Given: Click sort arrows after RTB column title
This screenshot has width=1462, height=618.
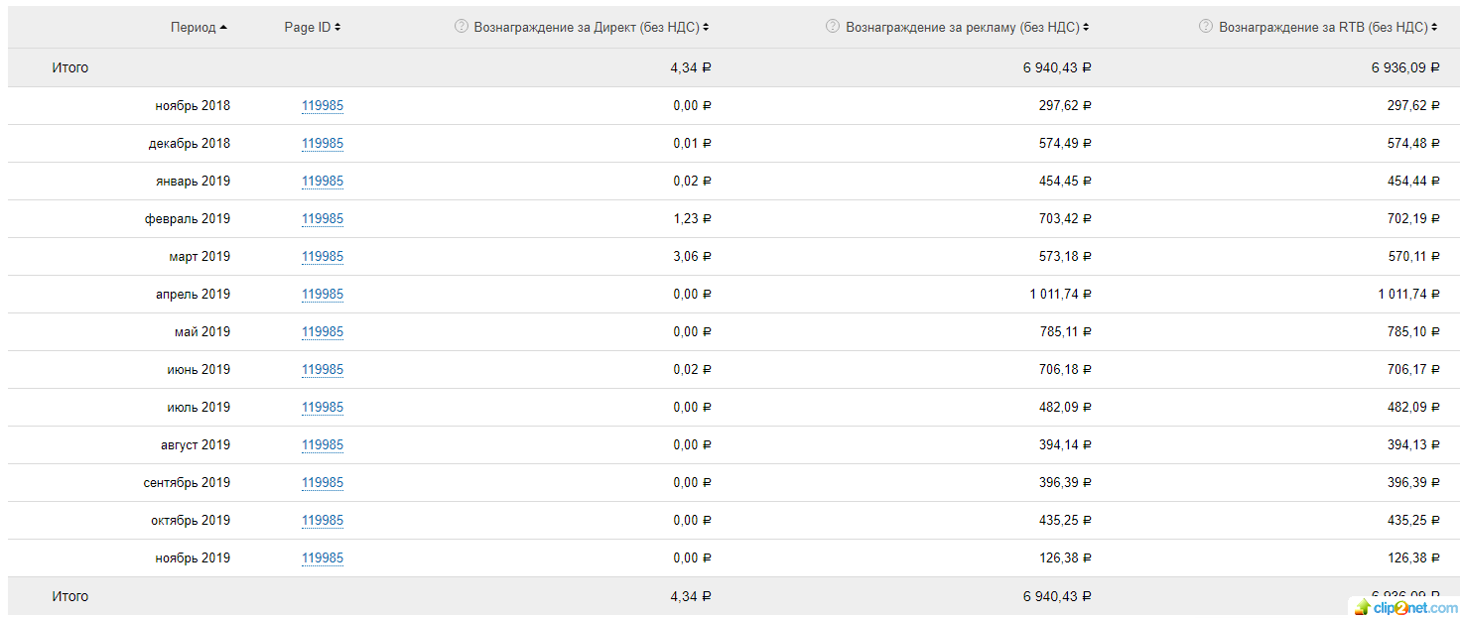Looking at the screenshot, I should (1435, 28).
